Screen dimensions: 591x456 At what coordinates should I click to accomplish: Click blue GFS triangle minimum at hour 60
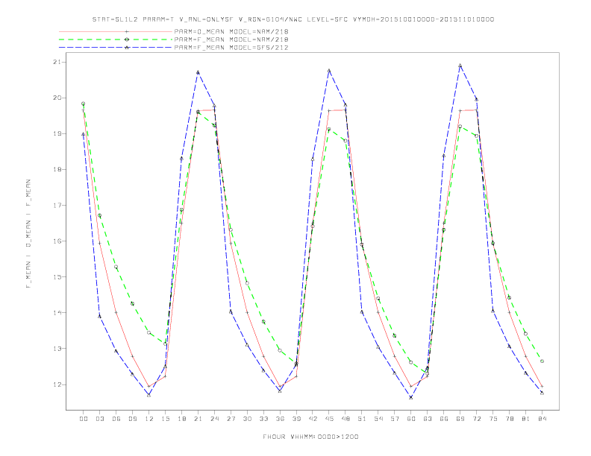(x=411, y=397)
